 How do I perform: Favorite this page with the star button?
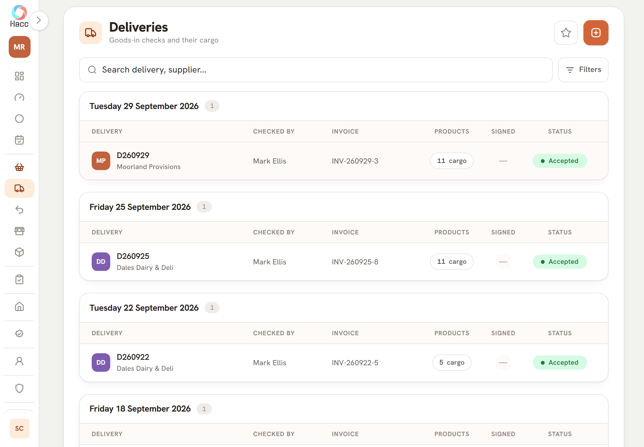click(566, 33)
